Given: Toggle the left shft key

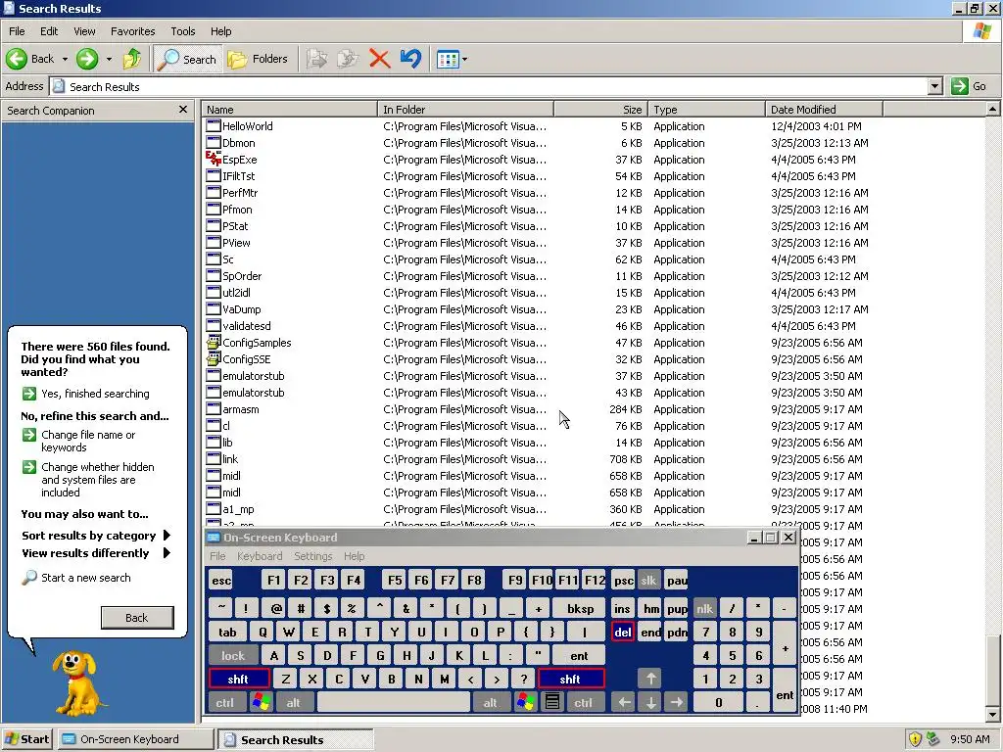Looking at the screenshot, I should [238, 680].
